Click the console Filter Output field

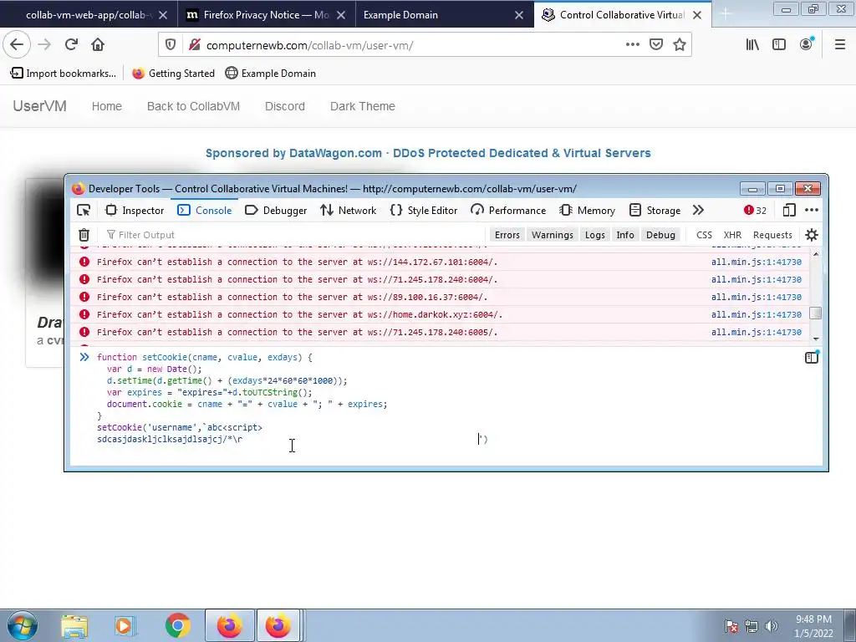click(295, 235)
